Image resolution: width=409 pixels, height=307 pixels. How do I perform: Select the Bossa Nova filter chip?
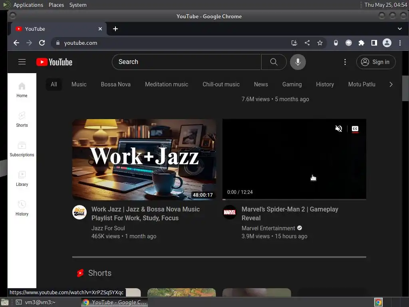click(115, 84)
